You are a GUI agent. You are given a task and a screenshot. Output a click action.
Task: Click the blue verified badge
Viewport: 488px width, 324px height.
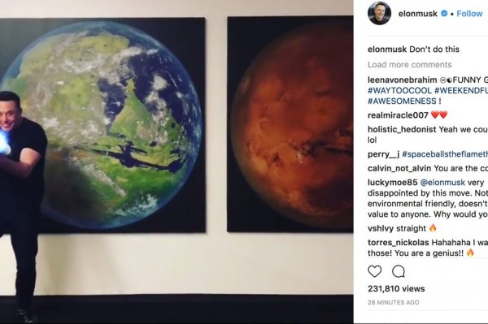(x=444, y=13)
